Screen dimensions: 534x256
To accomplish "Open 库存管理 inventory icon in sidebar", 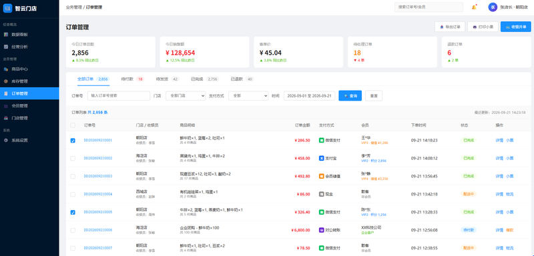I will pos(6,81).
